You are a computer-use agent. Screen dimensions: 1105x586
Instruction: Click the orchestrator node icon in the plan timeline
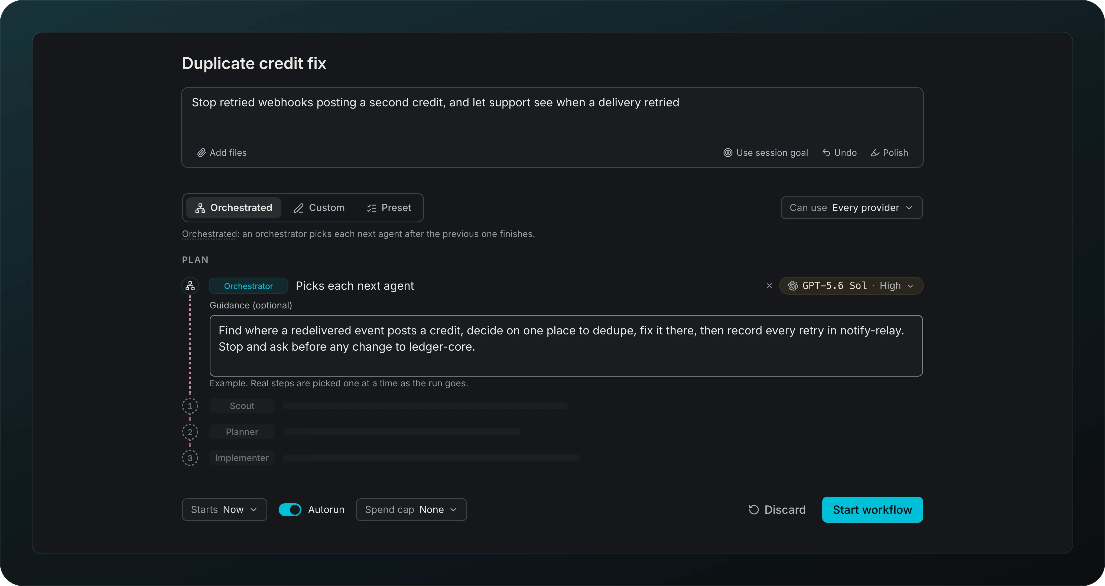[x=190, y=286]
